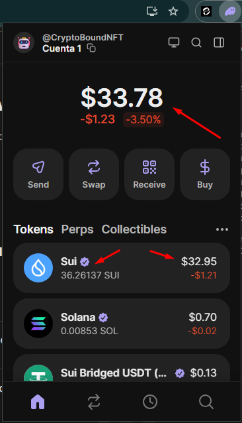Show the Receive QR code
The width and height of the screenshot is (242, 423).
pos(149,174)
